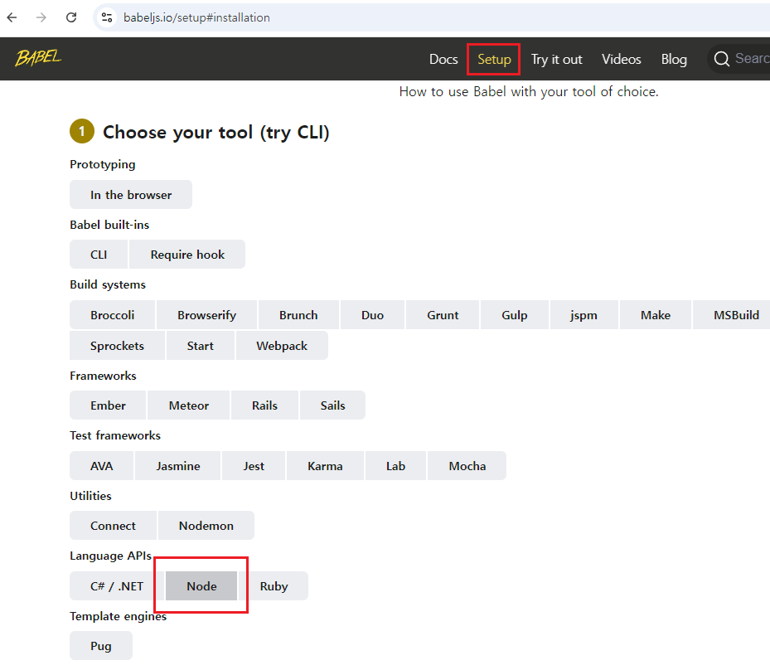Choose the Node language API
Viewport: 770px width, 670px height.
[201, 586]
